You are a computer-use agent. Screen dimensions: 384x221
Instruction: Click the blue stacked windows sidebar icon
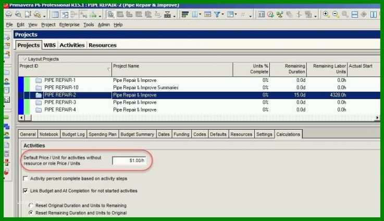[x=7, y=127]
